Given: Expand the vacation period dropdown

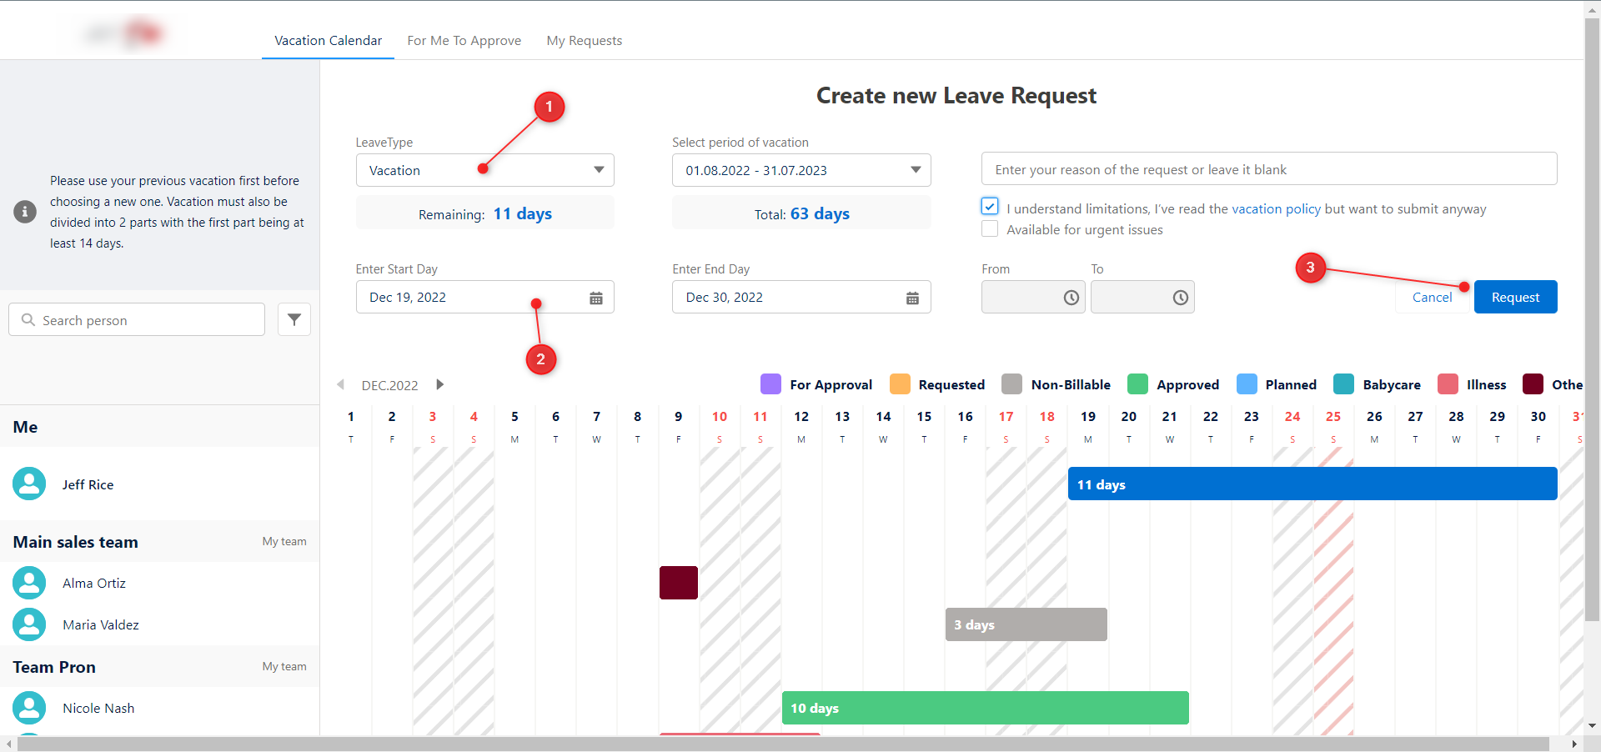Looking at the screenshot, I should (x=801, y=170).
